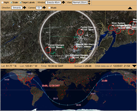Click the 20:15 orbit track marker
The image size is (137, 111).
click(x=56, y=99)
